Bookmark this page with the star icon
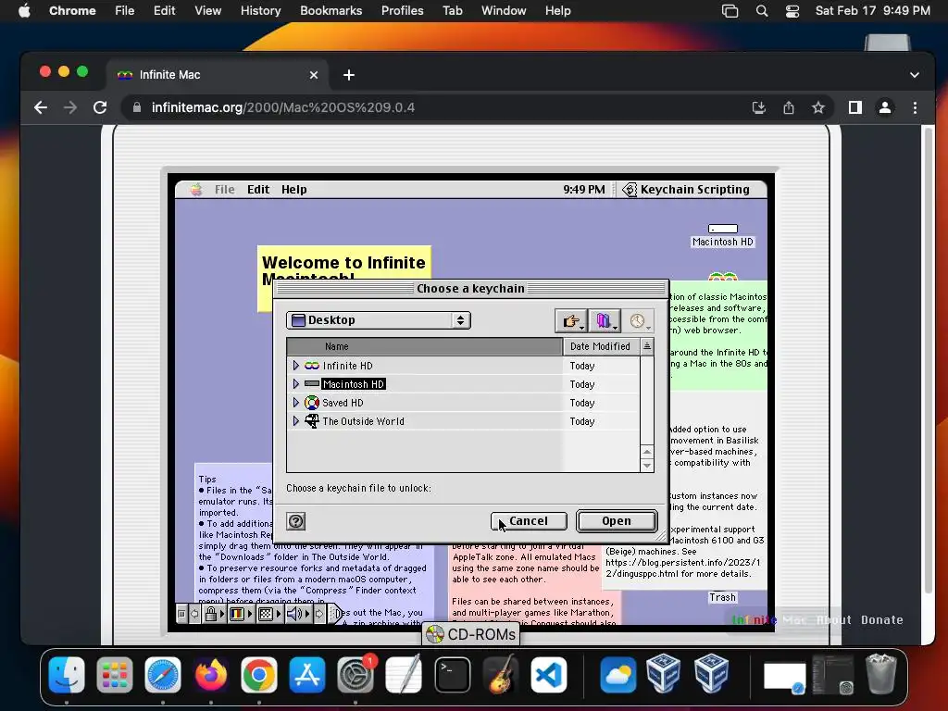This screenshot has height=711, width=948. [818, 107]
